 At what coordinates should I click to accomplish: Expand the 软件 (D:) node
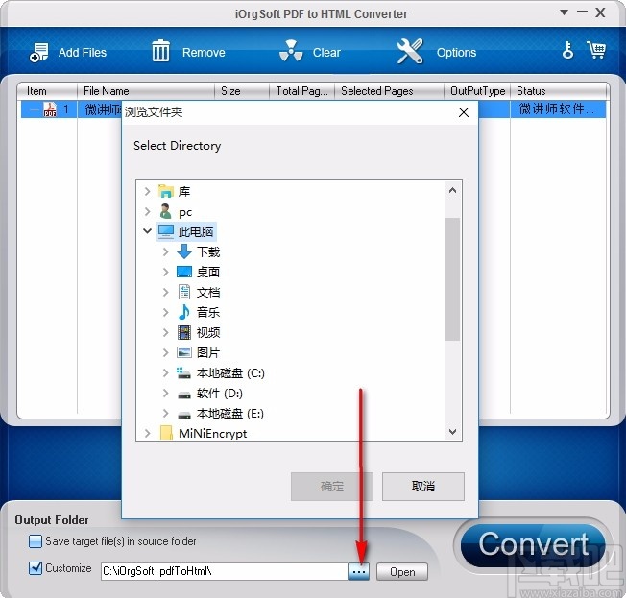pos(166,394)
